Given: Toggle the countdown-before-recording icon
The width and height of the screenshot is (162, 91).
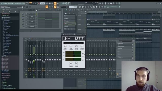Looking at the screenshot, I should pyautogui.click(x=52, y=3).
